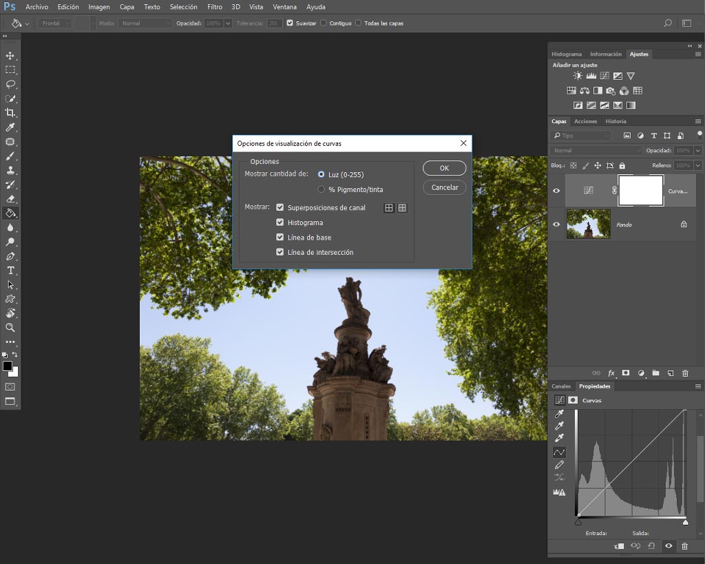Open the Ajustes panel menu
This screenshot has width=705, height=564.
(698, 54)
